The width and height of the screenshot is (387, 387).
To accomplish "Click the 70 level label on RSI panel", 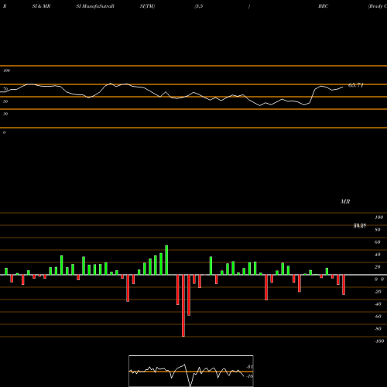I will pyautogui.click(x=5, y=89).
